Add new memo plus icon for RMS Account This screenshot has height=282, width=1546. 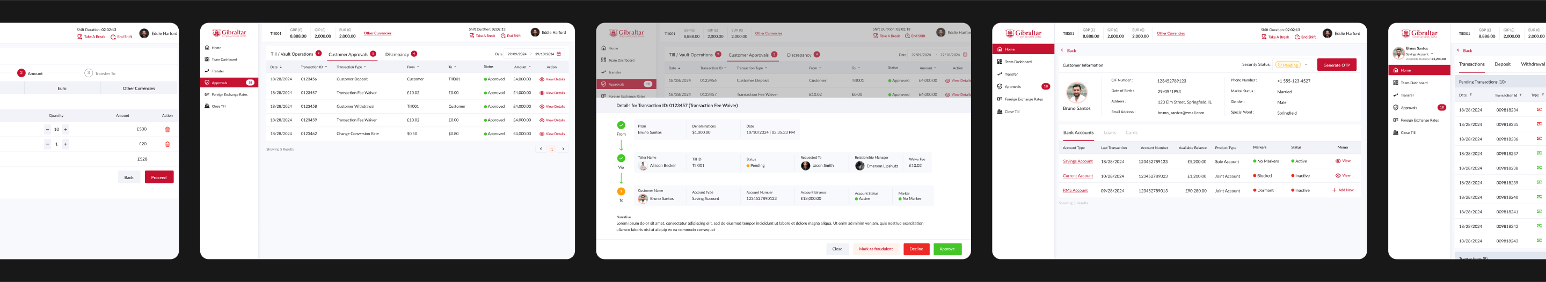click(1334, 190)
